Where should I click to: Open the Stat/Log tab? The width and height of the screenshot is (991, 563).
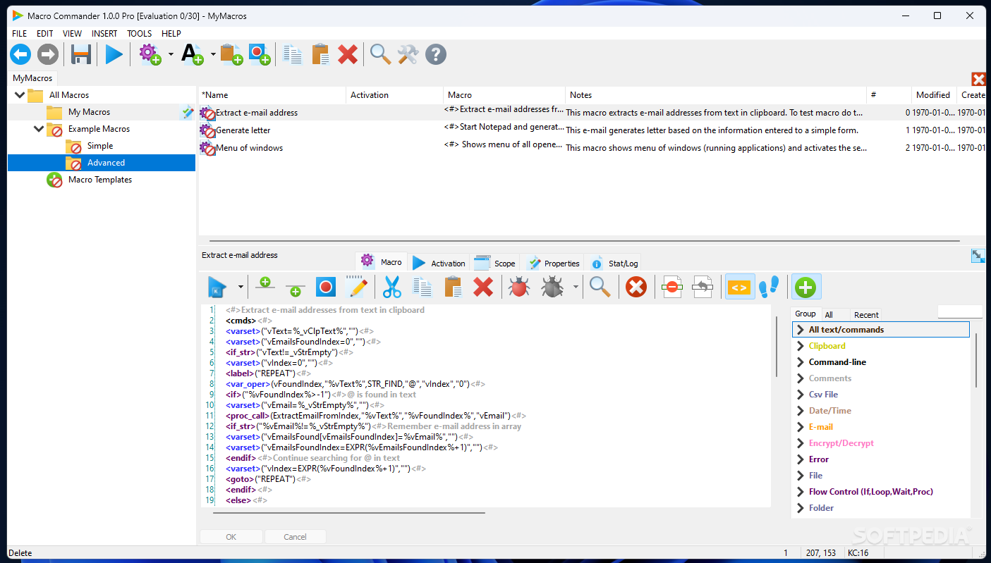point(614,263)
